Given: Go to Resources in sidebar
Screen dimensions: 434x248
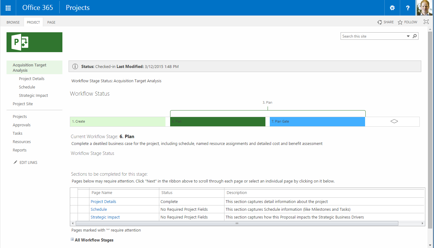Looking at the screenshot, I should [22, 142].
